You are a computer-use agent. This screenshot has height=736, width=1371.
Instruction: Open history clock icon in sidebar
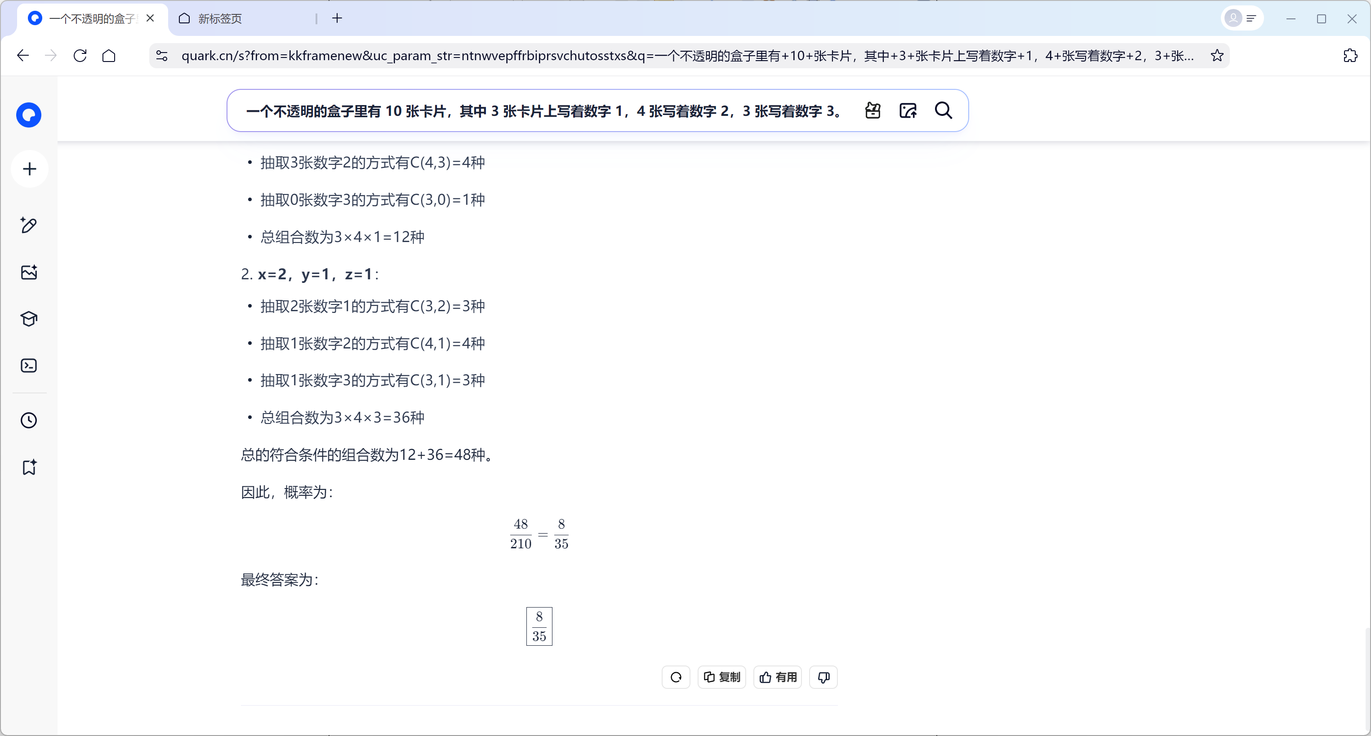[29, 421]
